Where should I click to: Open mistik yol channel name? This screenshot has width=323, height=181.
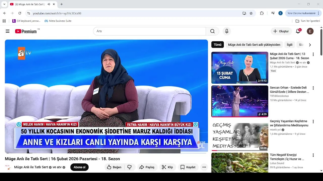[275, 130]
